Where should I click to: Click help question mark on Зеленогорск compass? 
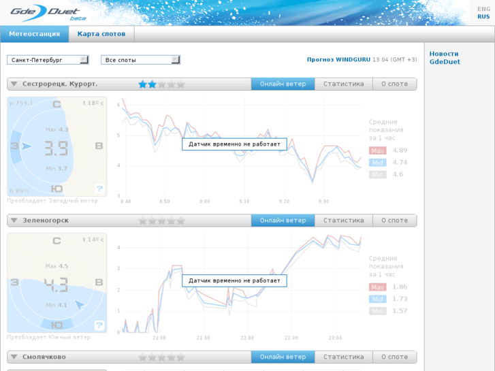point(99,325)
